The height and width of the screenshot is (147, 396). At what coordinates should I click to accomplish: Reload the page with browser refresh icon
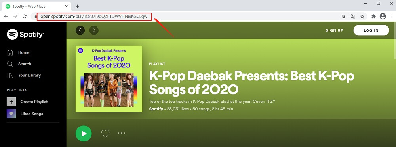click(25, 16)
